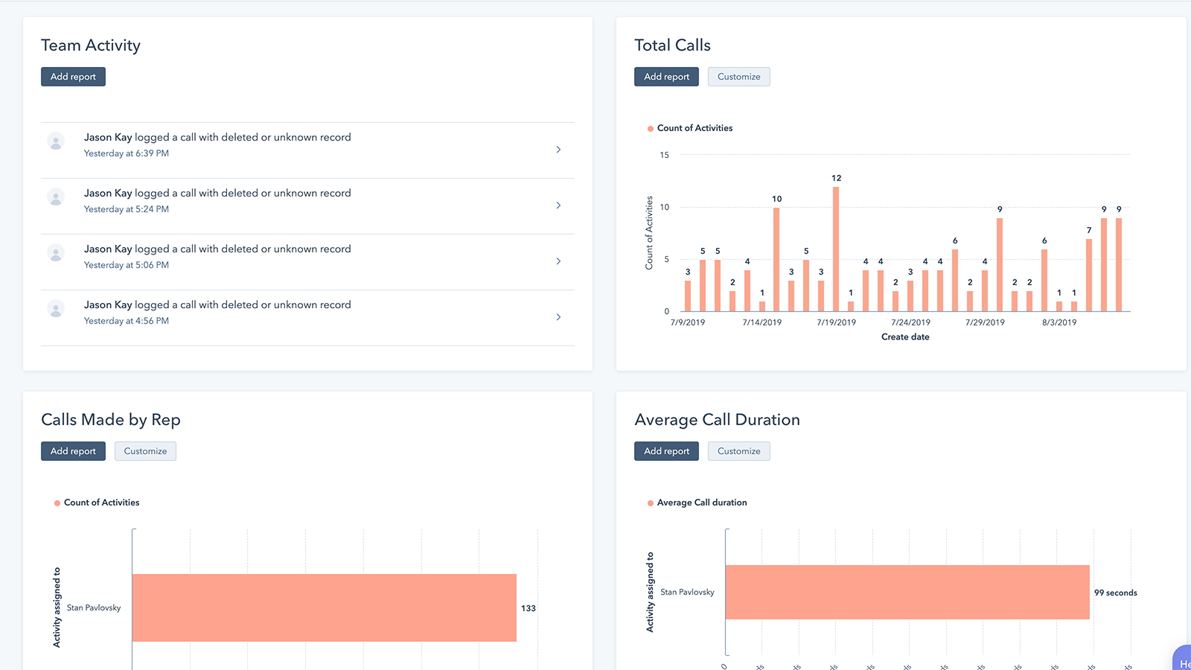Toggle the Average Call duration legend dot
This screenshot has width=1191, height=670.
click(x=651, y=503)
